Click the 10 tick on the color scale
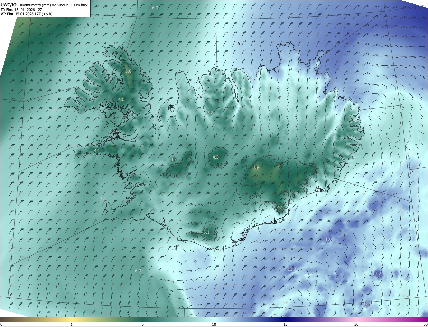Viewport: 428px width, 327px height. [214, 324]
